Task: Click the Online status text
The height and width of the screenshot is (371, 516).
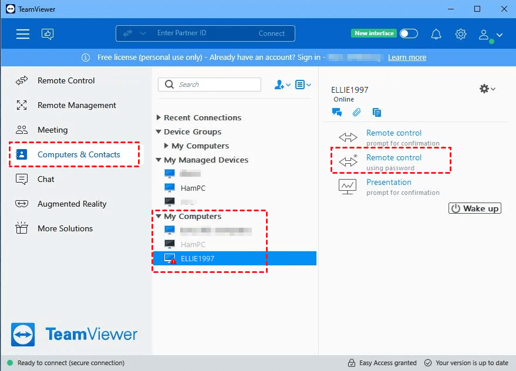Action: (x=343, y=99)
